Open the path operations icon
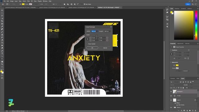 64,4
